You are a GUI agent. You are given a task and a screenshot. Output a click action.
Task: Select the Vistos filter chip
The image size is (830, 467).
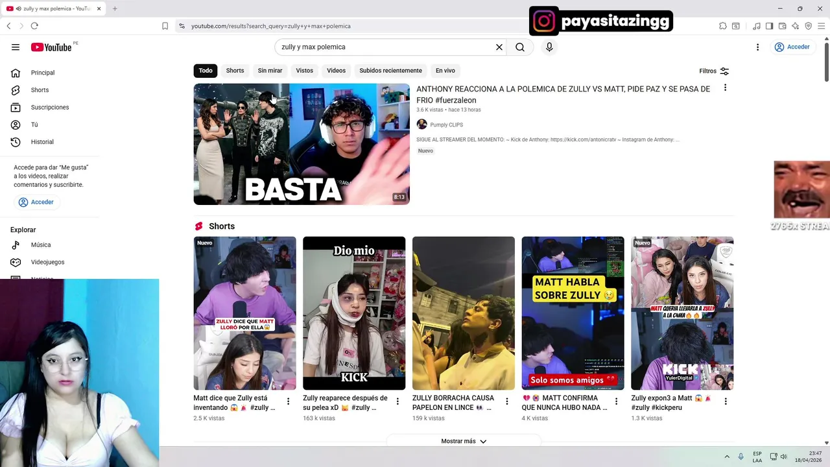[305, 71]
